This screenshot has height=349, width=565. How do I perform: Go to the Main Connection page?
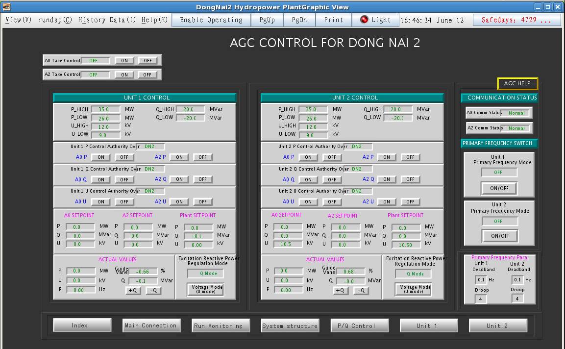click(x=150, y=325)
